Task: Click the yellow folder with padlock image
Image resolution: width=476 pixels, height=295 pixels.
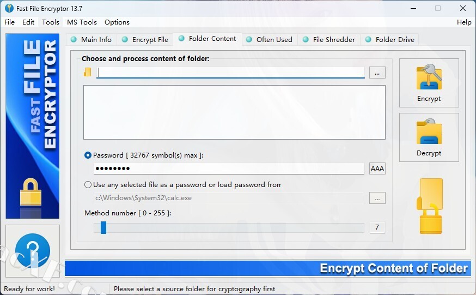Action: click(430, 206)
